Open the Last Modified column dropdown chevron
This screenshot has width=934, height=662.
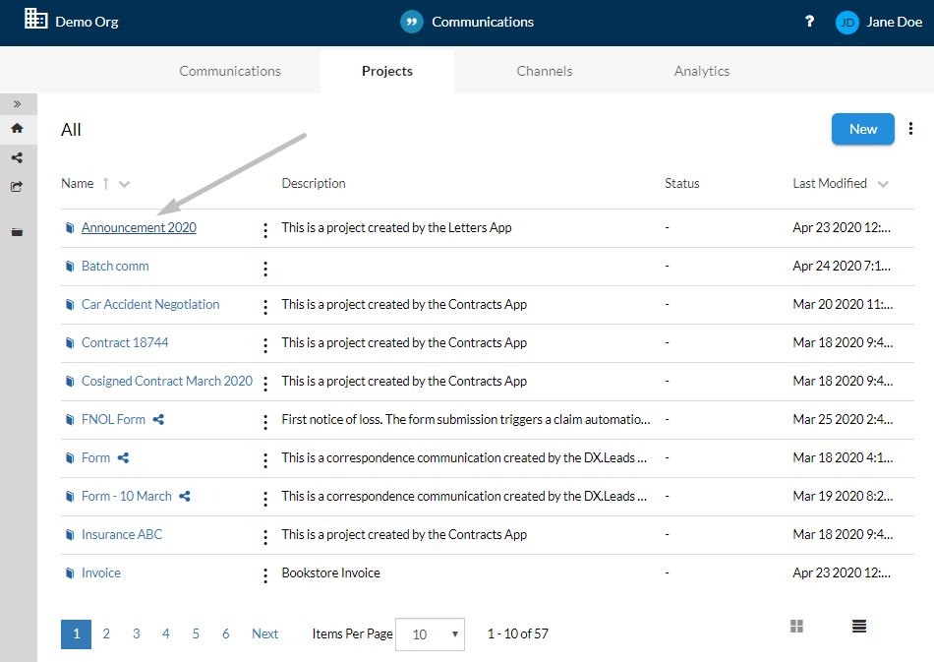[x=883, y=184]
